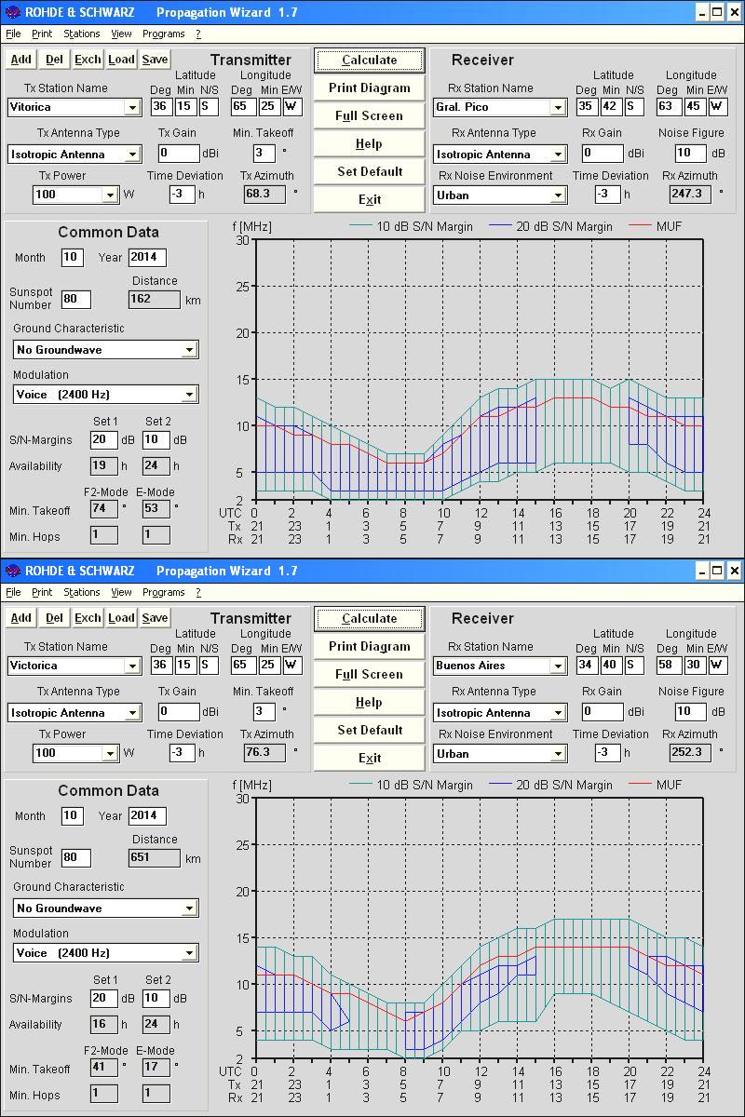Maximize the Gral. Pico Propagation Wizard window
This screenshot has height=1117, width=745.
coord(717,12)
